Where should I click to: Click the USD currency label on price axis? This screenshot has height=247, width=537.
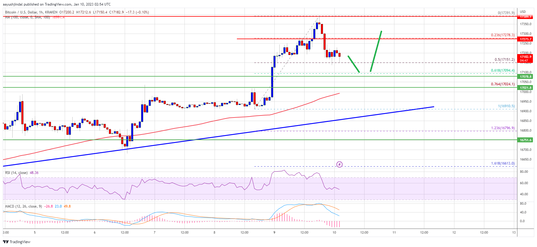pyautogui.click(x=523, y=12)
